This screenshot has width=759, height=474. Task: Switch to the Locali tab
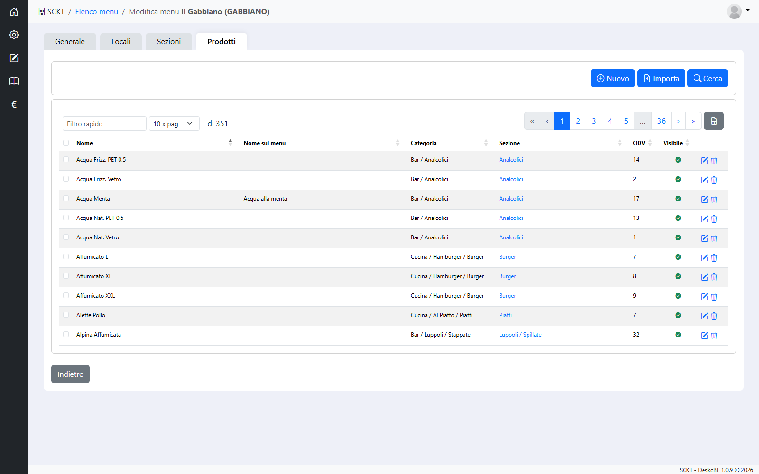pos(121,41)
